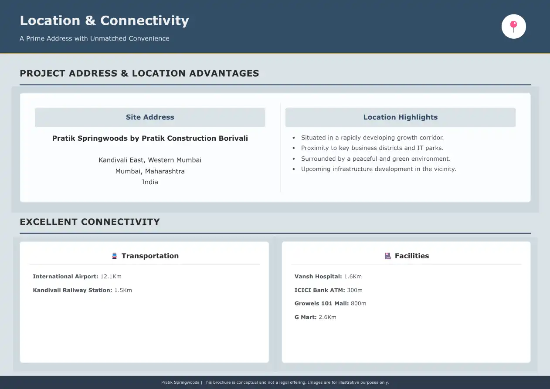The height and width of the screenshot is (389, 550).
Task: Click the footer disclaimer text
Action: 275,382
